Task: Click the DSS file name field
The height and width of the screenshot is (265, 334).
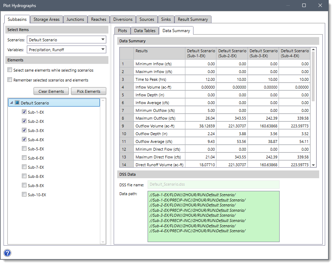Action: click(x=214, y=185)
